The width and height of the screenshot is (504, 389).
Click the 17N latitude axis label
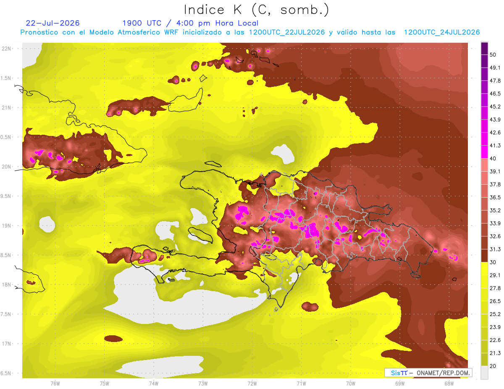click(x=6, y=344)
